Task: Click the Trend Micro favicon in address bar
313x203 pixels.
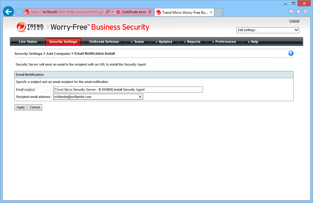Action: pos(27,12)
